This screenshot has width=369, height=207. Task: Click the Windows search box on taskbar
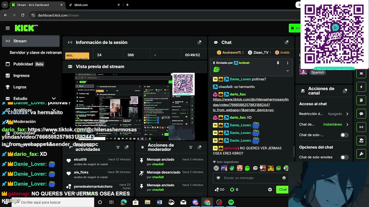53,202
